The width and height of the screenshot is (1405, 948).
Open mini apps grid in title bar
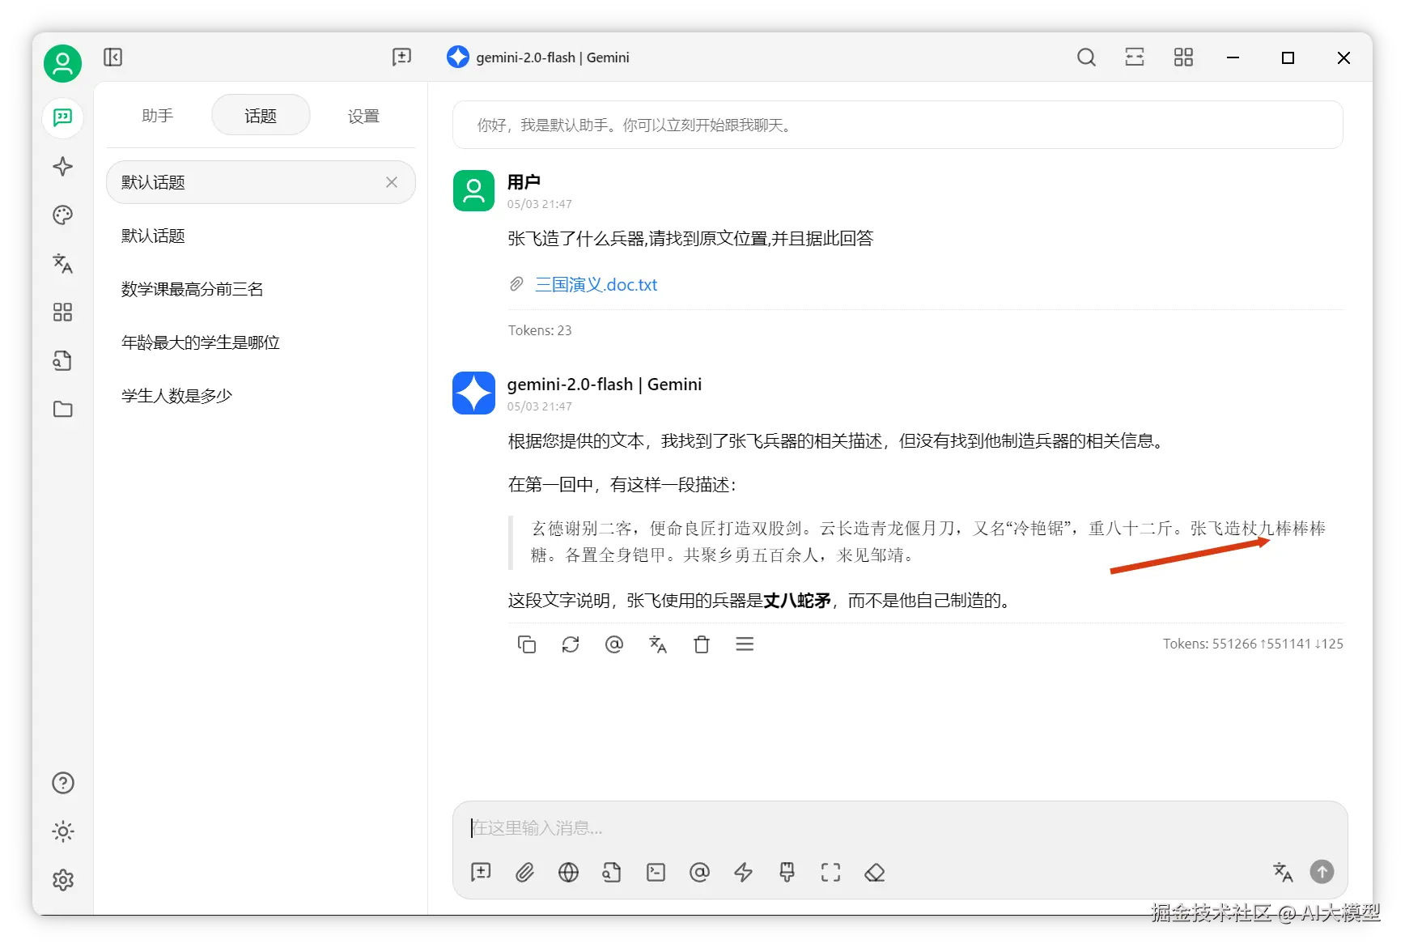(1183, 57)
